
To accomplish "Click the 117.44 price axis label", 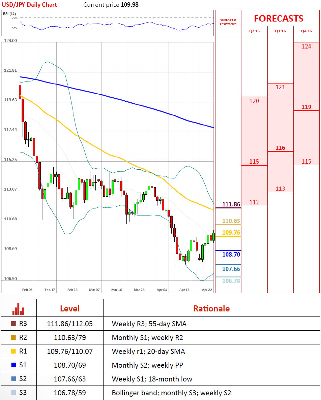I will pos(10,130).
